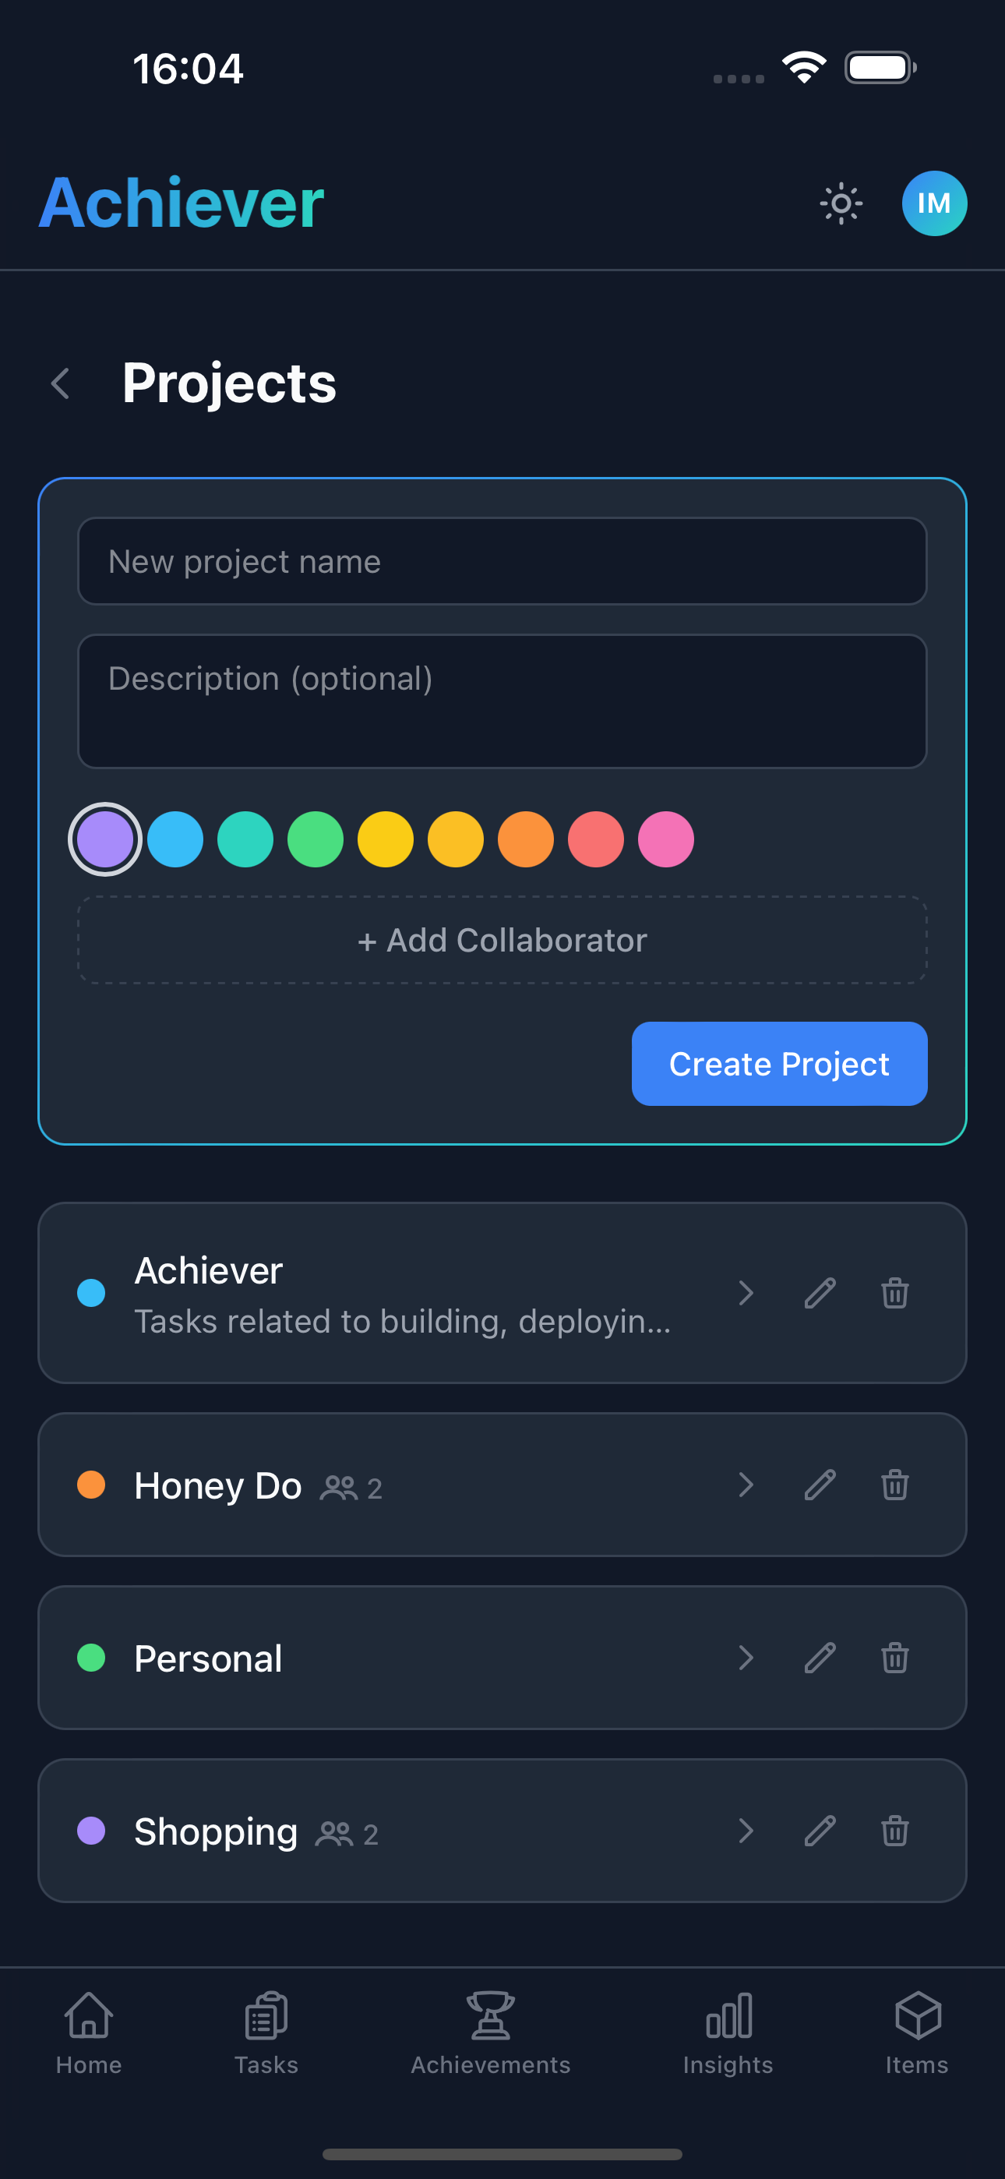Expand the Shopping project row
Screen dimensions: 1005x2179
pos(746,1832)
